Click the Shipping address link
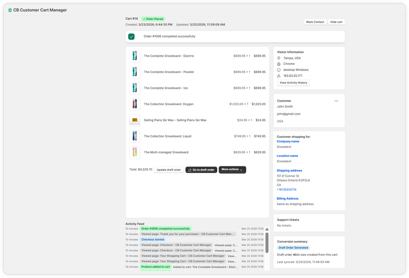Image resolution: width=409 pixels, height=278 pixels. (289, 171)
